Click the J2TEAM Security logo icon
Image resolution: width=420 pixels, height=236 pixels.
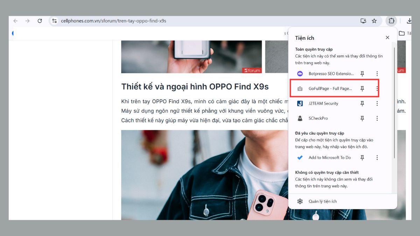pyautogui.click(x=300, y=103)
